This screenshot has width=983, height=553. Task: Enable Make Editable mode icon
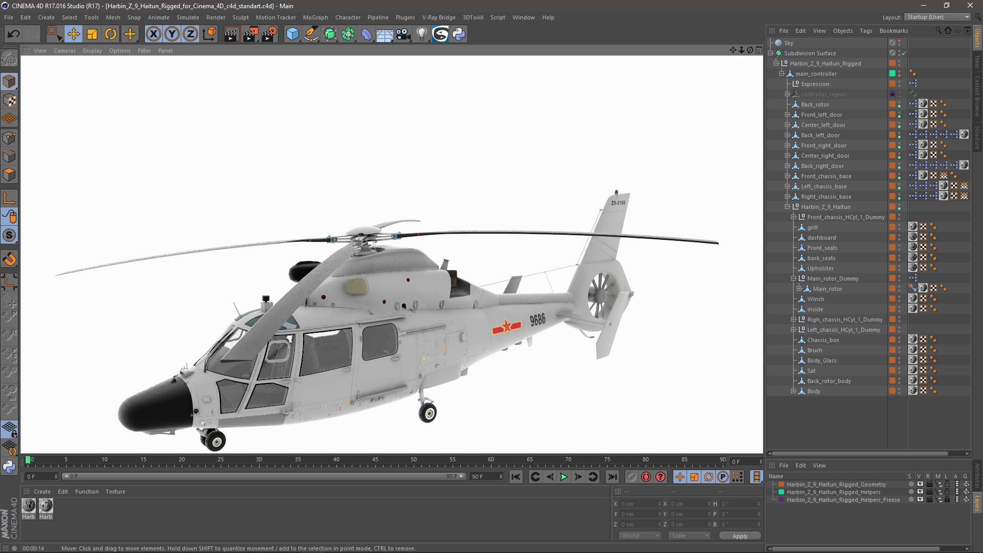tap(9, 58)
